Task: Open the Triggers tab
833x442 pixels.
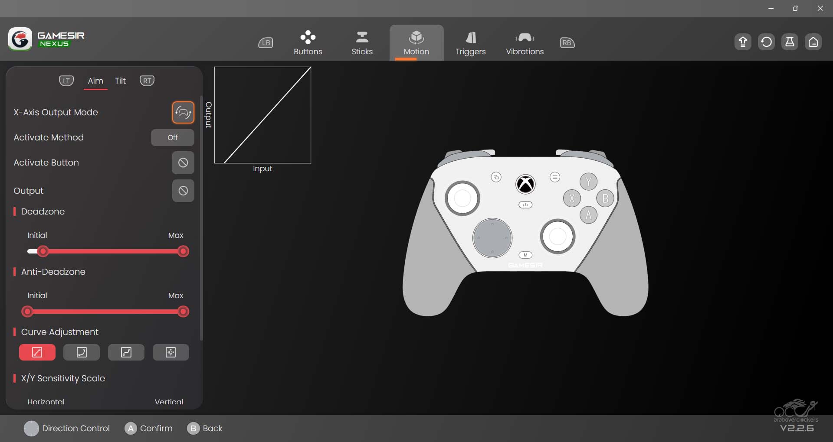Action: [470, 43]
